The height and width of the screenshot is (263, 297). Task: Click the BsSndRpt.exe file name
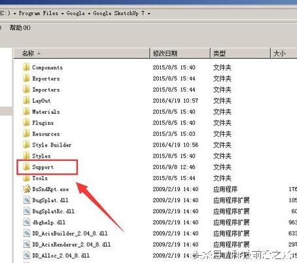click(x=50, y=189)
